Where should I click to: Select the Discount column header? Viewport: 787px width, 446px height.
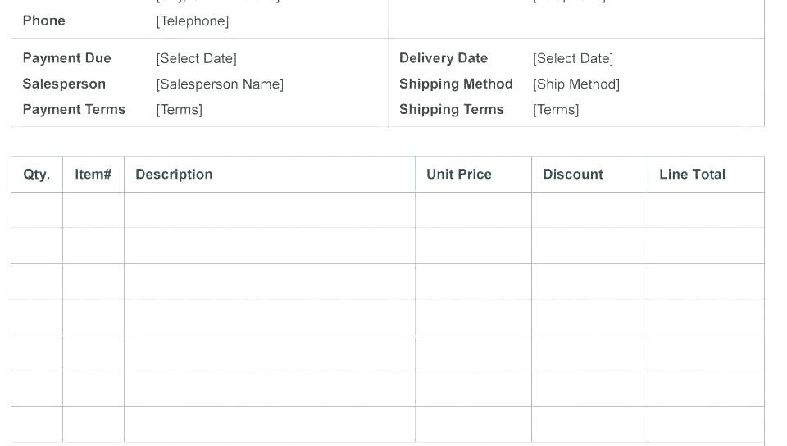[x=573, y=175]
